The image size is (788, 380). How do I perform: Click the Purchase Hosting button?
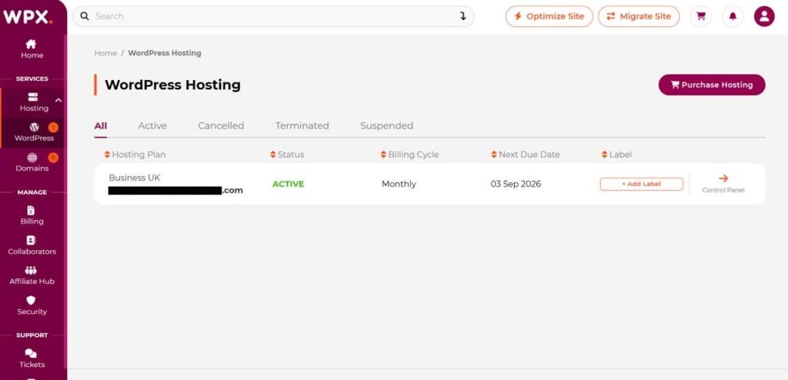pyautogui.click(x=712, y=85)
